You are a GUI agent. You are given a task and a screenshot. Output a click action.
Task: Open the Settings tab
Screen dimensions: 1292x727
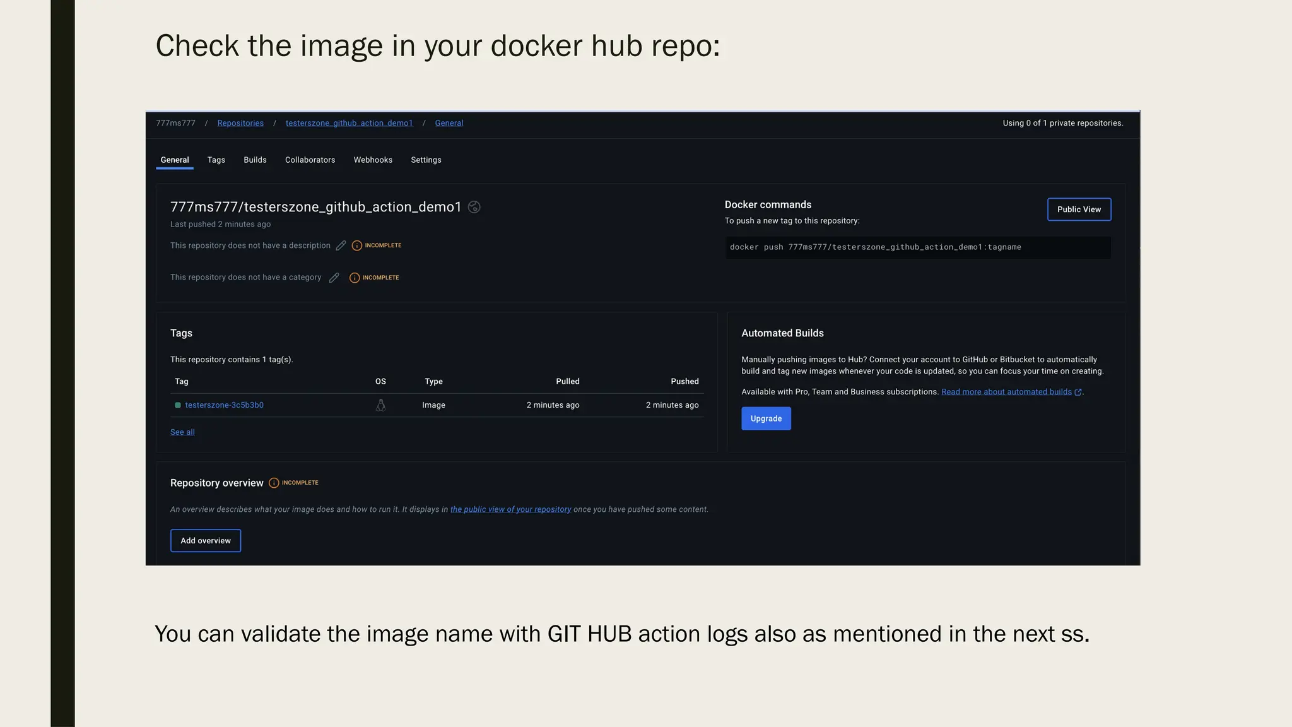click(426, 160)
